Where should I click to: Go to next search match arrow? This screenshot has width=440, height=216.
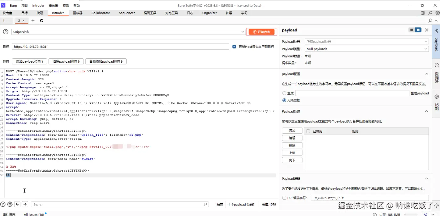[25, 204]
